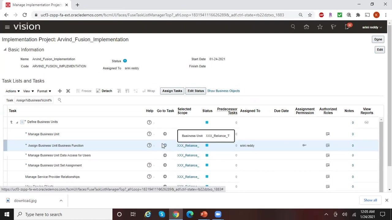392x220 pixels.
Task: Go to task Manage Business Unit Set Assignment
Action: (x=165, y=165)
